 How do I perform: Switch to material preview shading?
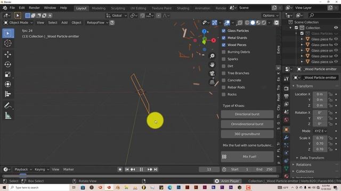point(258,22)
